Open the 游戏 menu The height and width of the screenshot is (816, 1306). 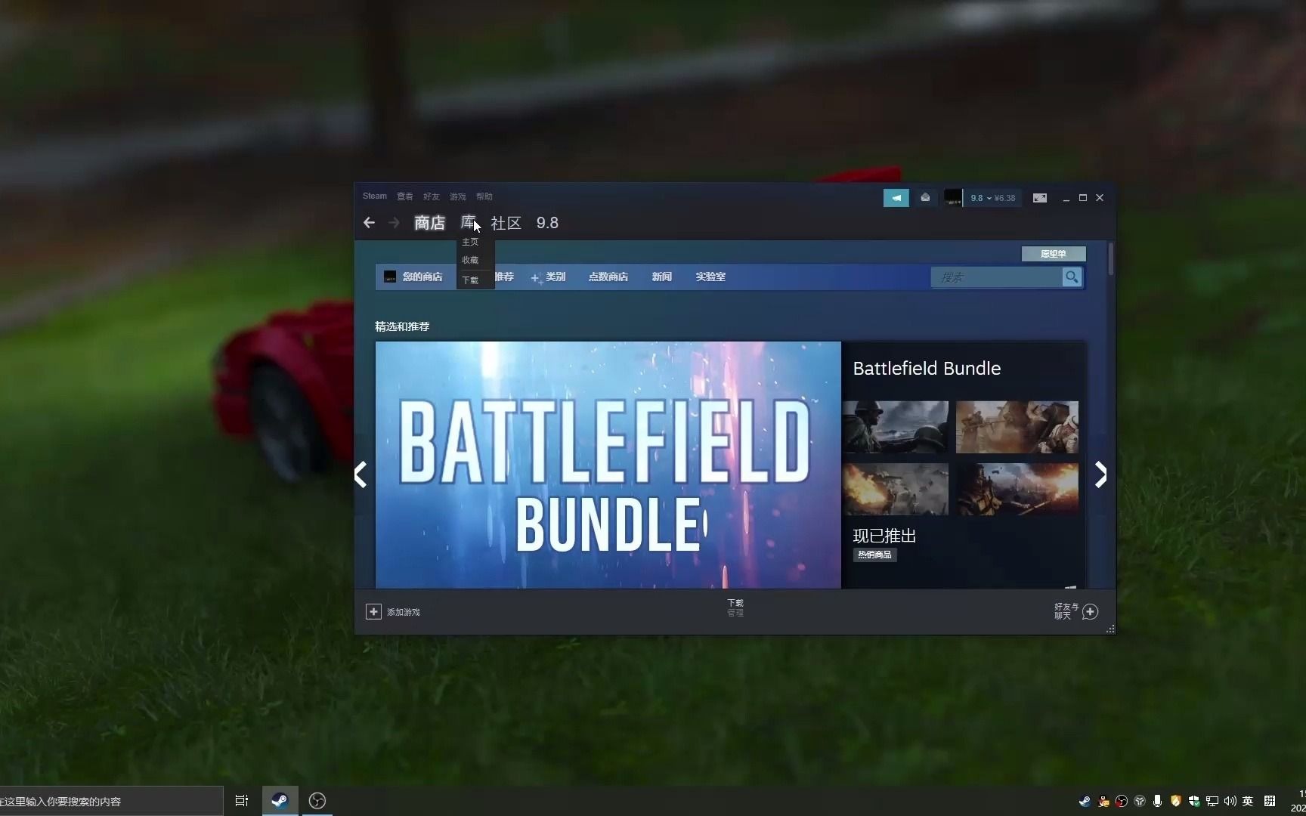tap(458, 196)
